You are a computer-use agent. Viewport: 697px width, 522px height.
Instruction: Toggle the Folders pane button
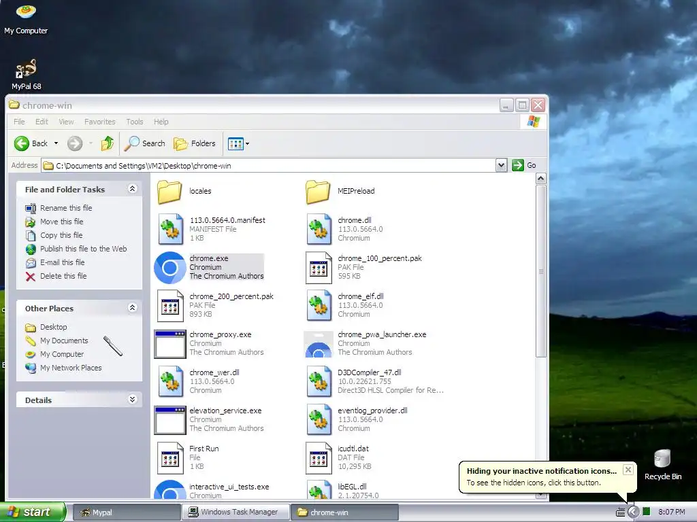pyautogui.click(x=194, y=143)
